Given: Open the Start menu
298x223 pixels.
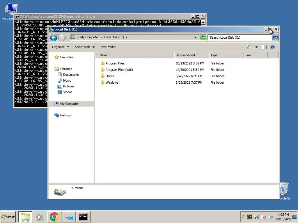Looking at the screenshot, I should (8, 217).
